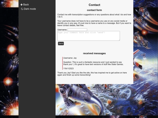Viewport: 158px width, 118px height.
Task: Toggle the Dark mode label
Action: tap(30, 9)
